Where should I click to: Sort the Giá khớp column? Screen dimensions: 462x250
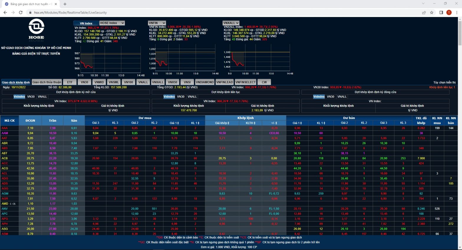(x=222, y=123)
